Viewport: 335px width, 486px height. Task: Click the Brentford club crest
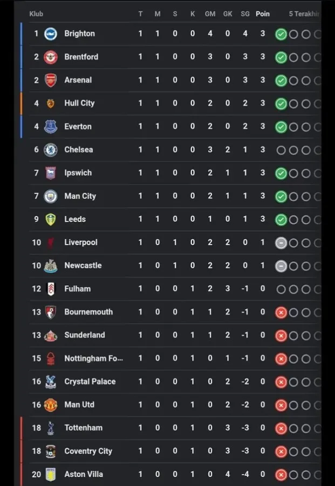tap(50, 57)
